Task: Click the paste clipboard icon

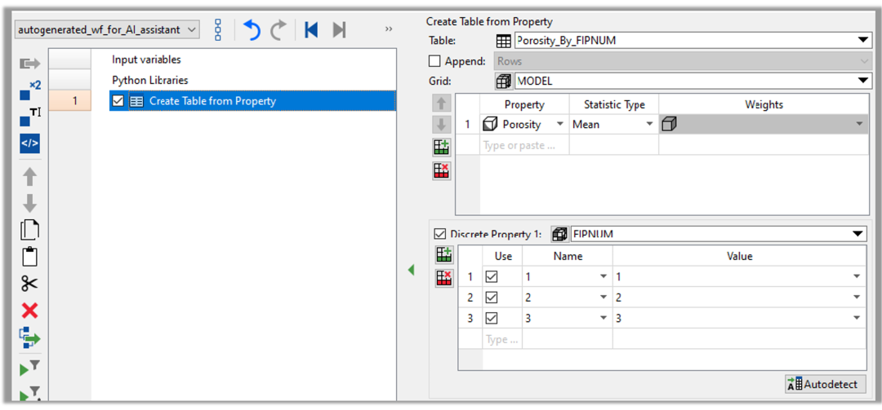Action: [30, 257]
